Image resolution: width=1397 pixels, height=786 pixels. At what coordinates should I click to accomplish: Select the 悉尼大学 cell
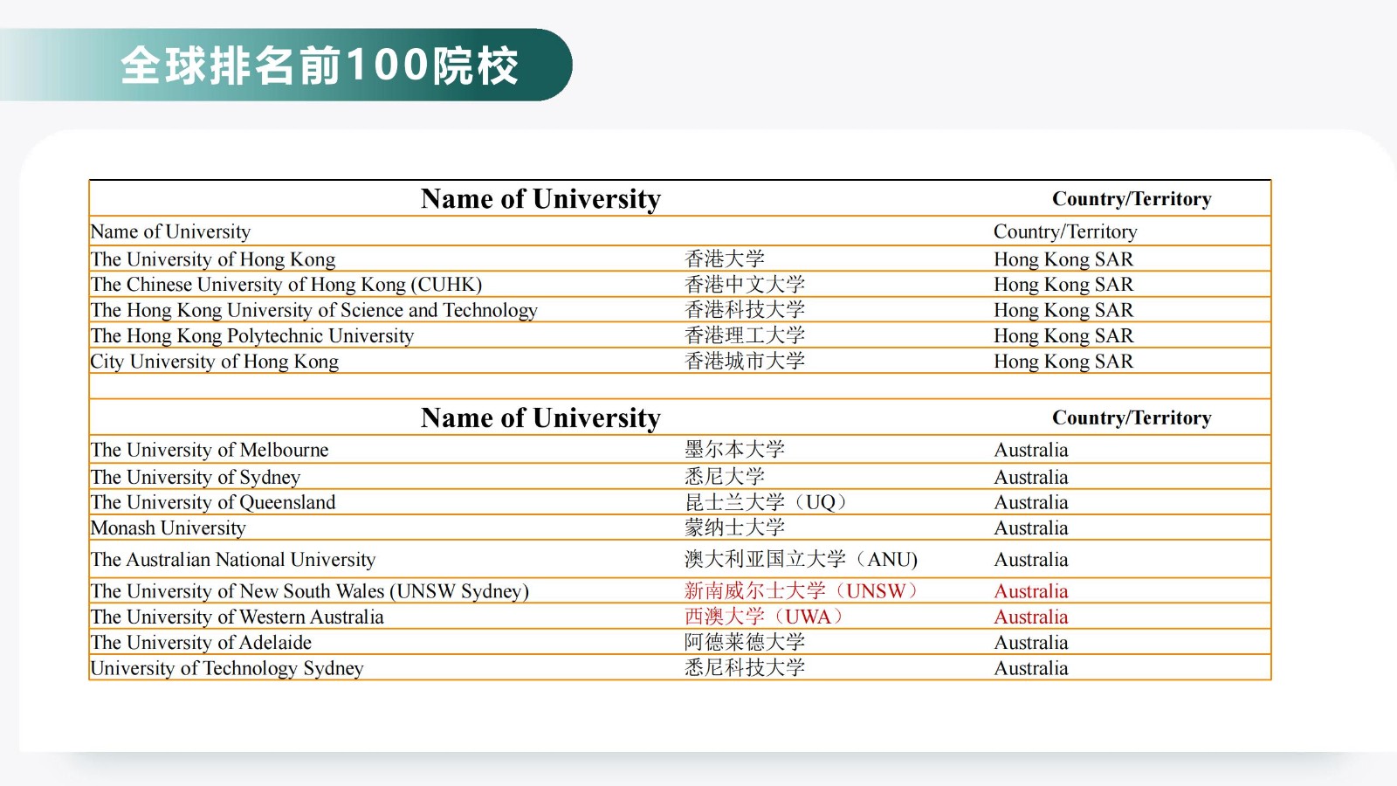pos(725,477)
